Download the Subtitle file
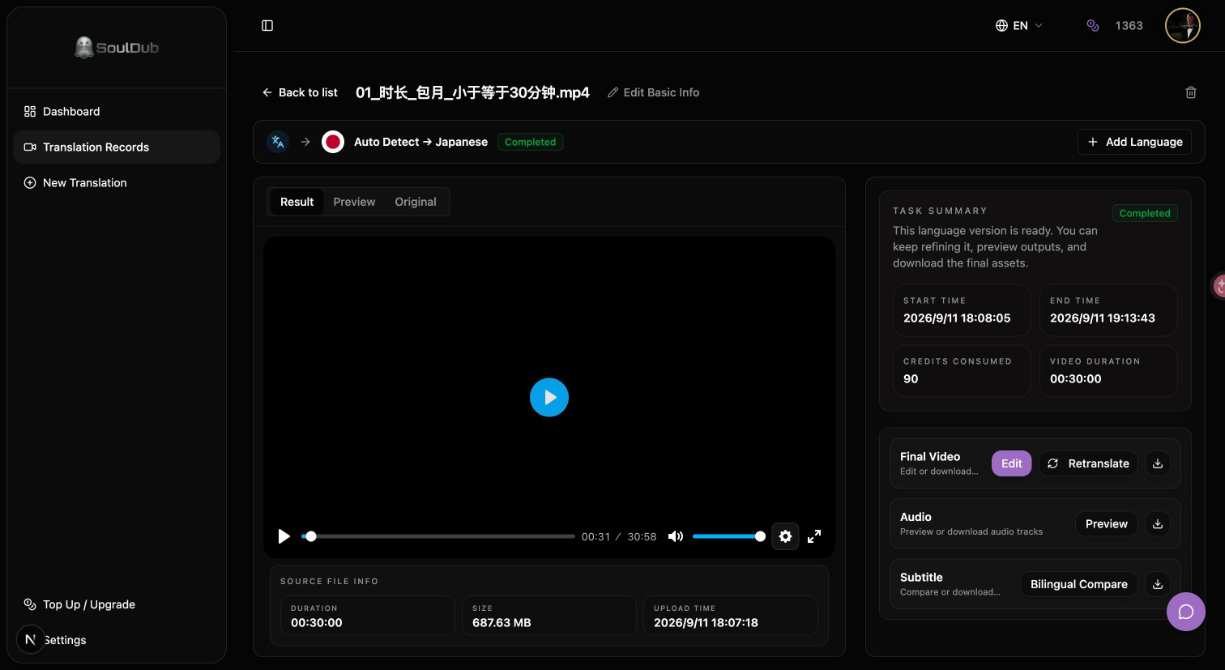Image resolution: width=1225 pixels, height=670 pixels. click(x=1158, y=584)
